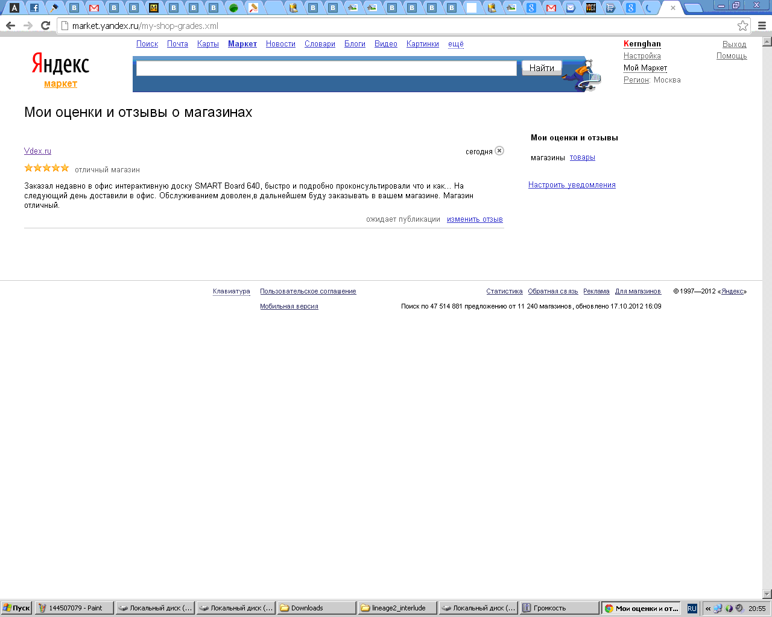The image size is (772, 617).
Task: Open the Поиск link in top navigation
Action: click(147, 44)
